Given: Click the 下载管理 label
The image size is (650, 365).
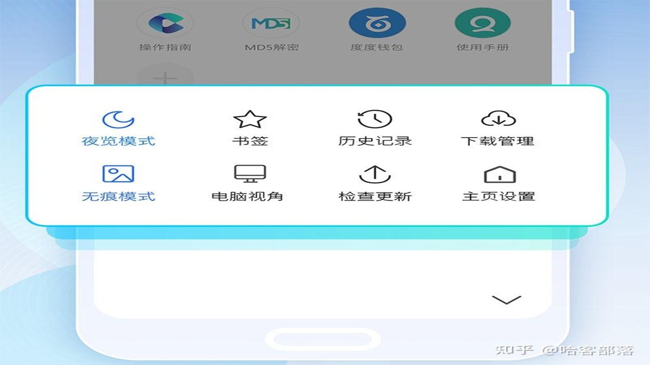Looking at the screenshot, I should 498,141.
